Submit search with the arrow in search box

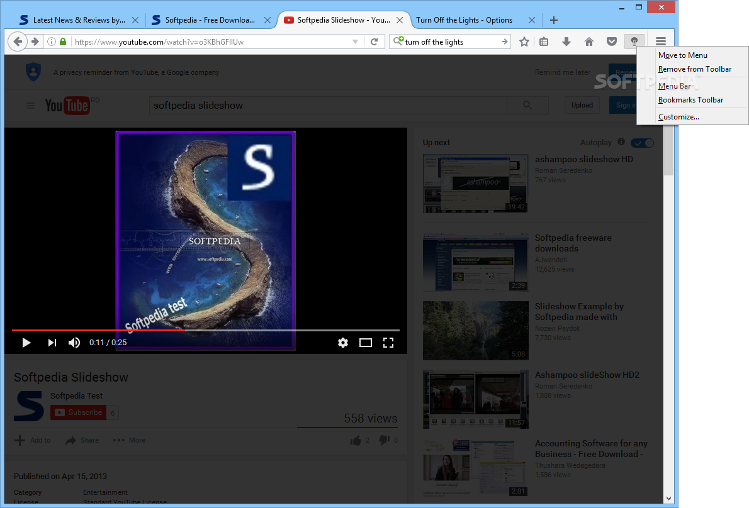click(x=504, y=41)
